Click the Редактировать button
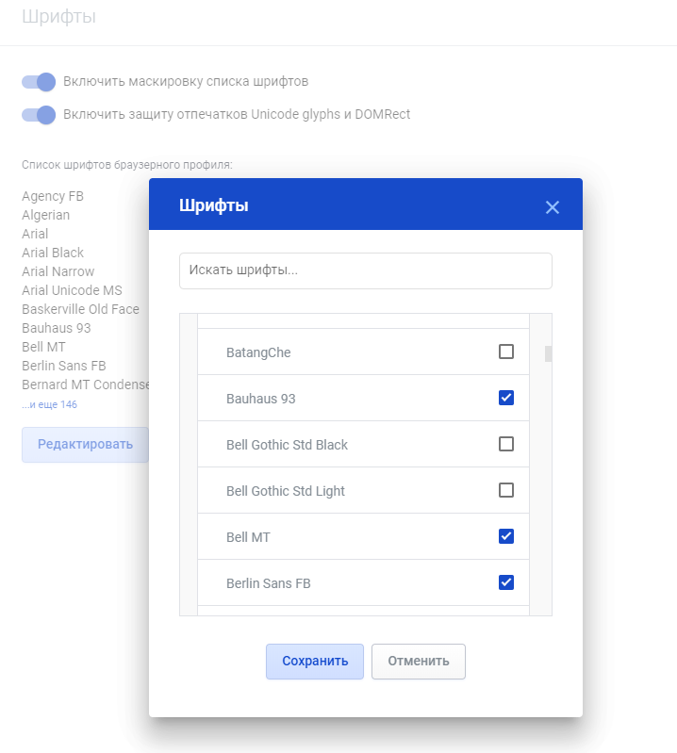The width and height of the screenshot is (677, 753). [x=85, y=444]
